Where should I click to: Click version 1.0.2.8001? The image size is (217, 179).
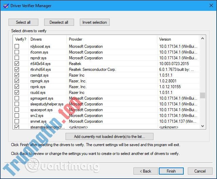[x=168, y=81]
